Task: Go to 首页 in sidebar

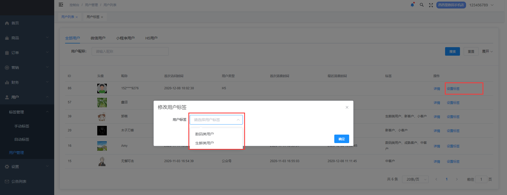Action: (15, 23)
